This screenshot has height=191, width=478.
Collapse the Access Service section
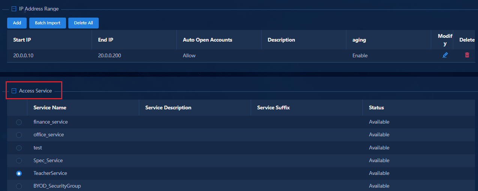click(14, 91)
